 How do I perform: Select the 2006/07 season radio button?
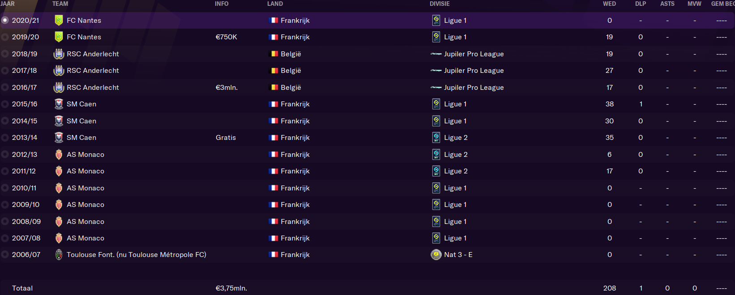pos(5,254)
